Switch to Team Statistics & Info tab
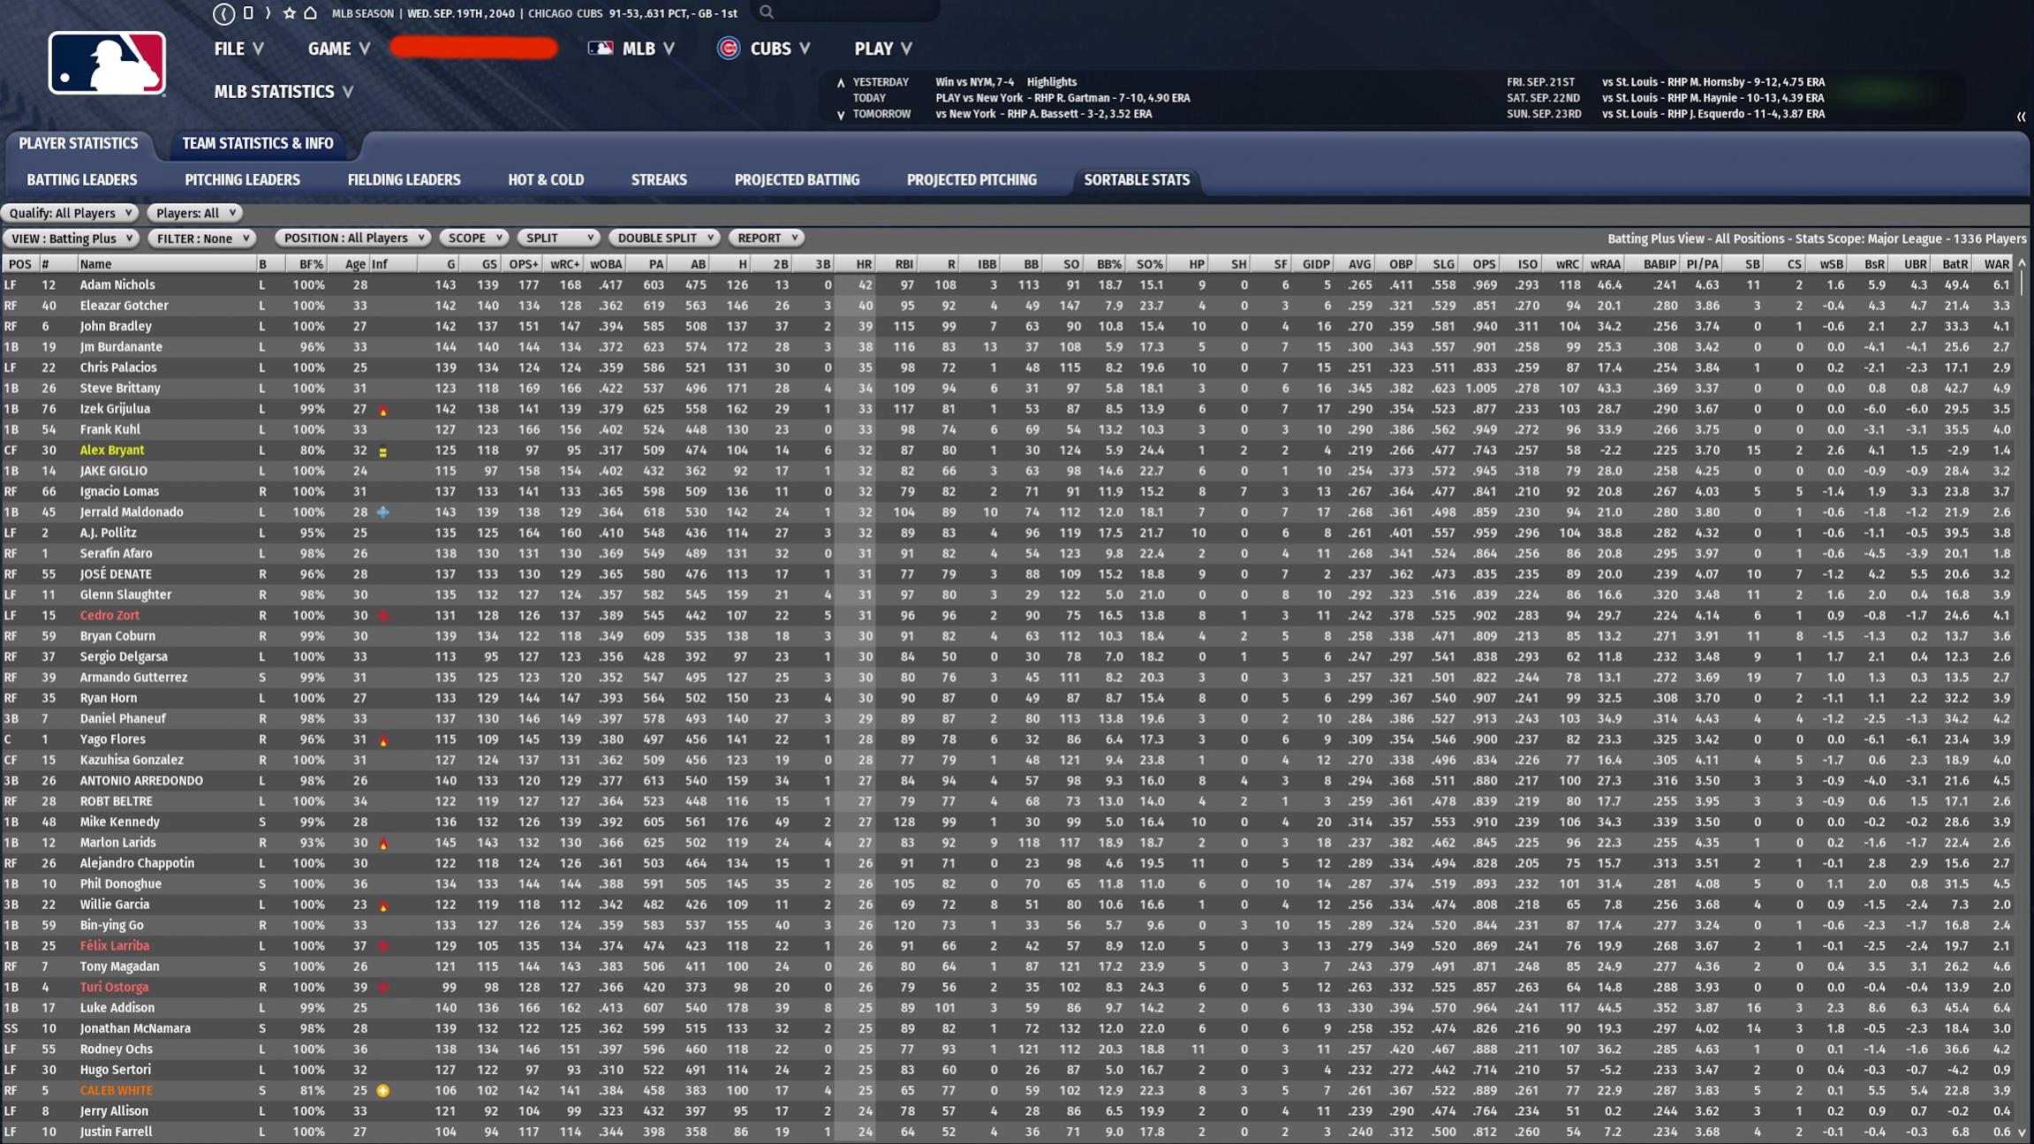This screenshot has height=1144, width=2034. coord(257,143)
